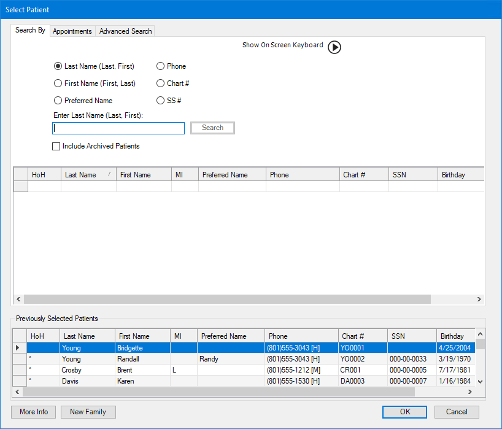Select the First Name (First, Last) option
The width and height of the screenshot is (502, 429).
[58, 83]
